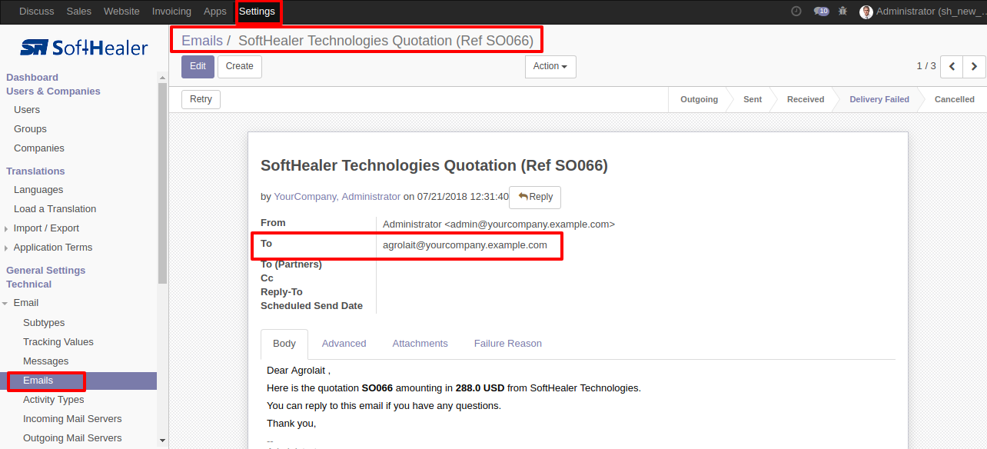Open the Discuss menu

(x=37, y=12)
